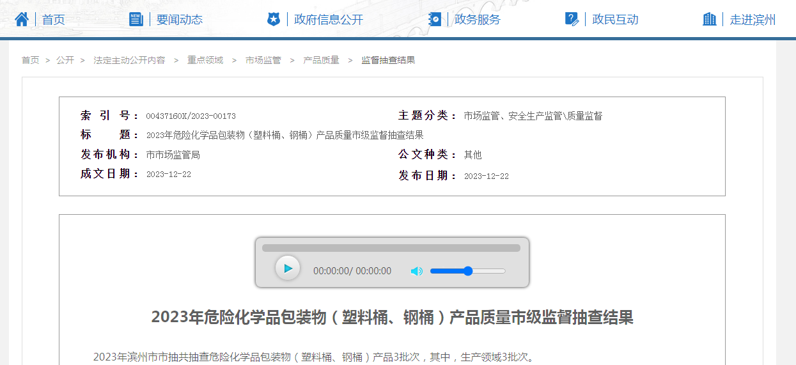This screenshot has height=365, width=796.
Task: Go to 监督抽查结果 breadcrumb link
Action: coord(388,60)
